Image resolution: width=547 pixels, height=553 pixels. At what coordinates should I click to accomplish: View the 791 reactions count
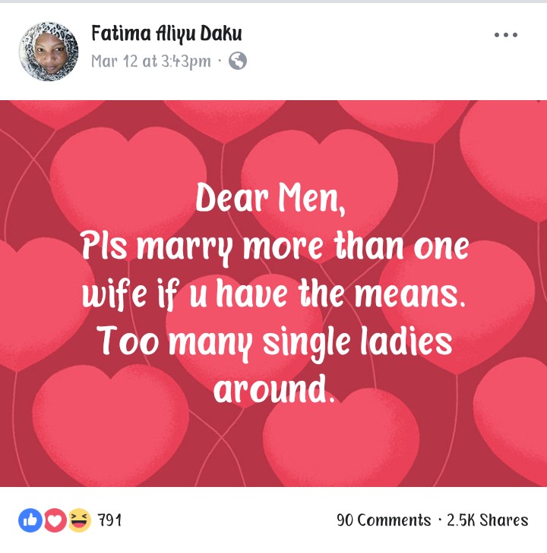(109, 520)
